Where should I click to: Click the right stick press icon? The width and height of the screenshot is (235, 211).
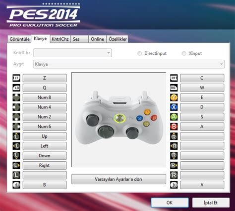(174, 175)
